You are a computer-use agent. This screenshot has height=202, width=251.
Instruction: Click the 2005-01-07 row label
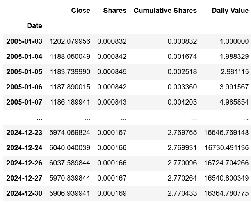[24, 102]
